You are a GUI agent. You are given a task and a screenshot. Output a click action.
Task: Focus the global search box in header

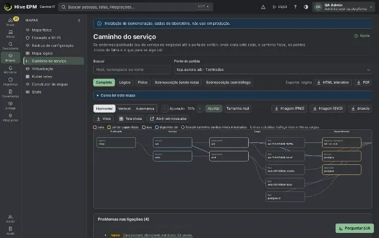[x=135, y=7]
